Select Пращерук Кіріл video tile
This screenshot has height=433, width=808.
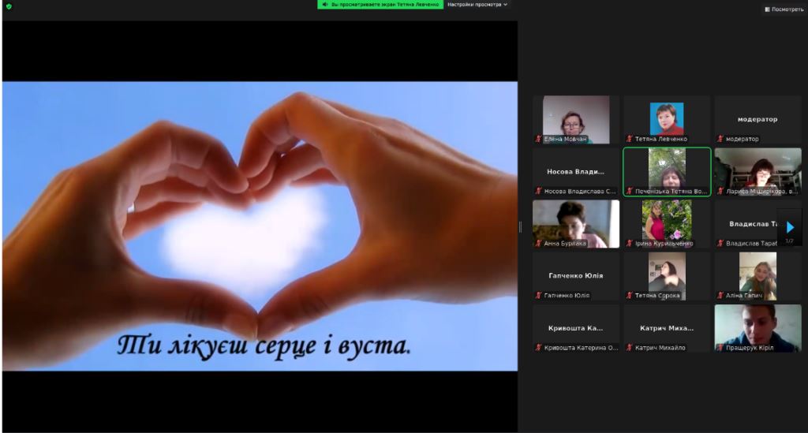click(x=757, y=328)
